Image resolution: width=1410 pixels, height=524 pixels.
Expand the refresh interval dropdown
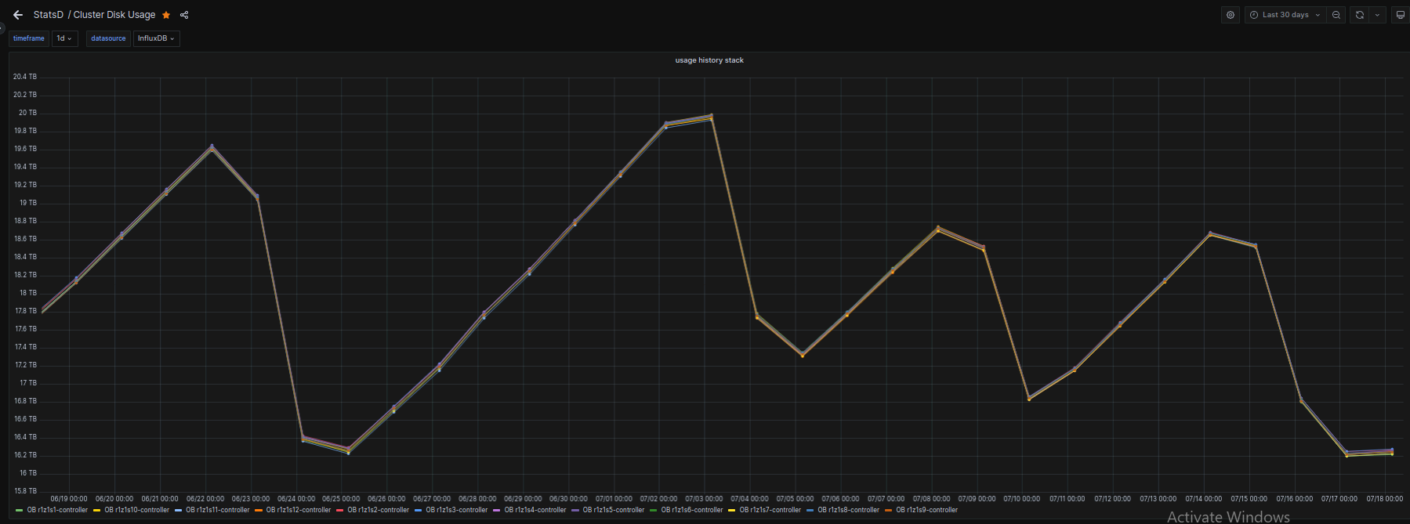click(x=1378, y=15)
